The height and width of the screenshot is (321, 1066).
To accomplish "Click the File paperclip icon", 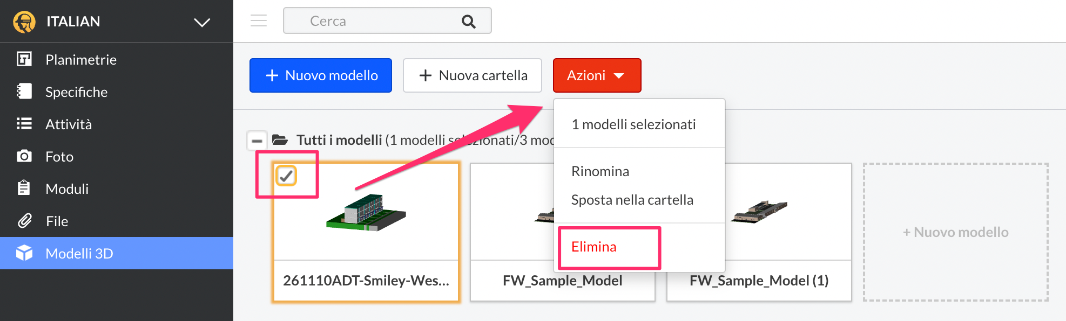I will tap(24, 221).
